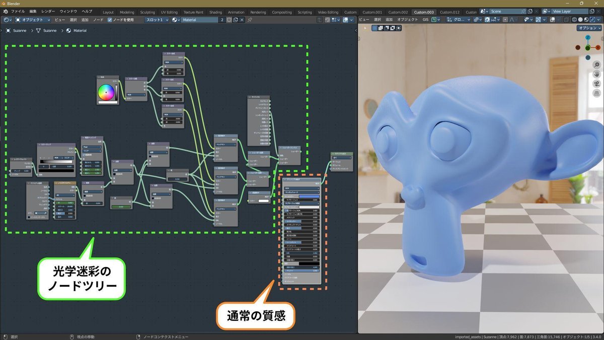The image size is (604, 340).
Task: Toggle the viewport snap magnet icon
Action: [x=487, y=20]
